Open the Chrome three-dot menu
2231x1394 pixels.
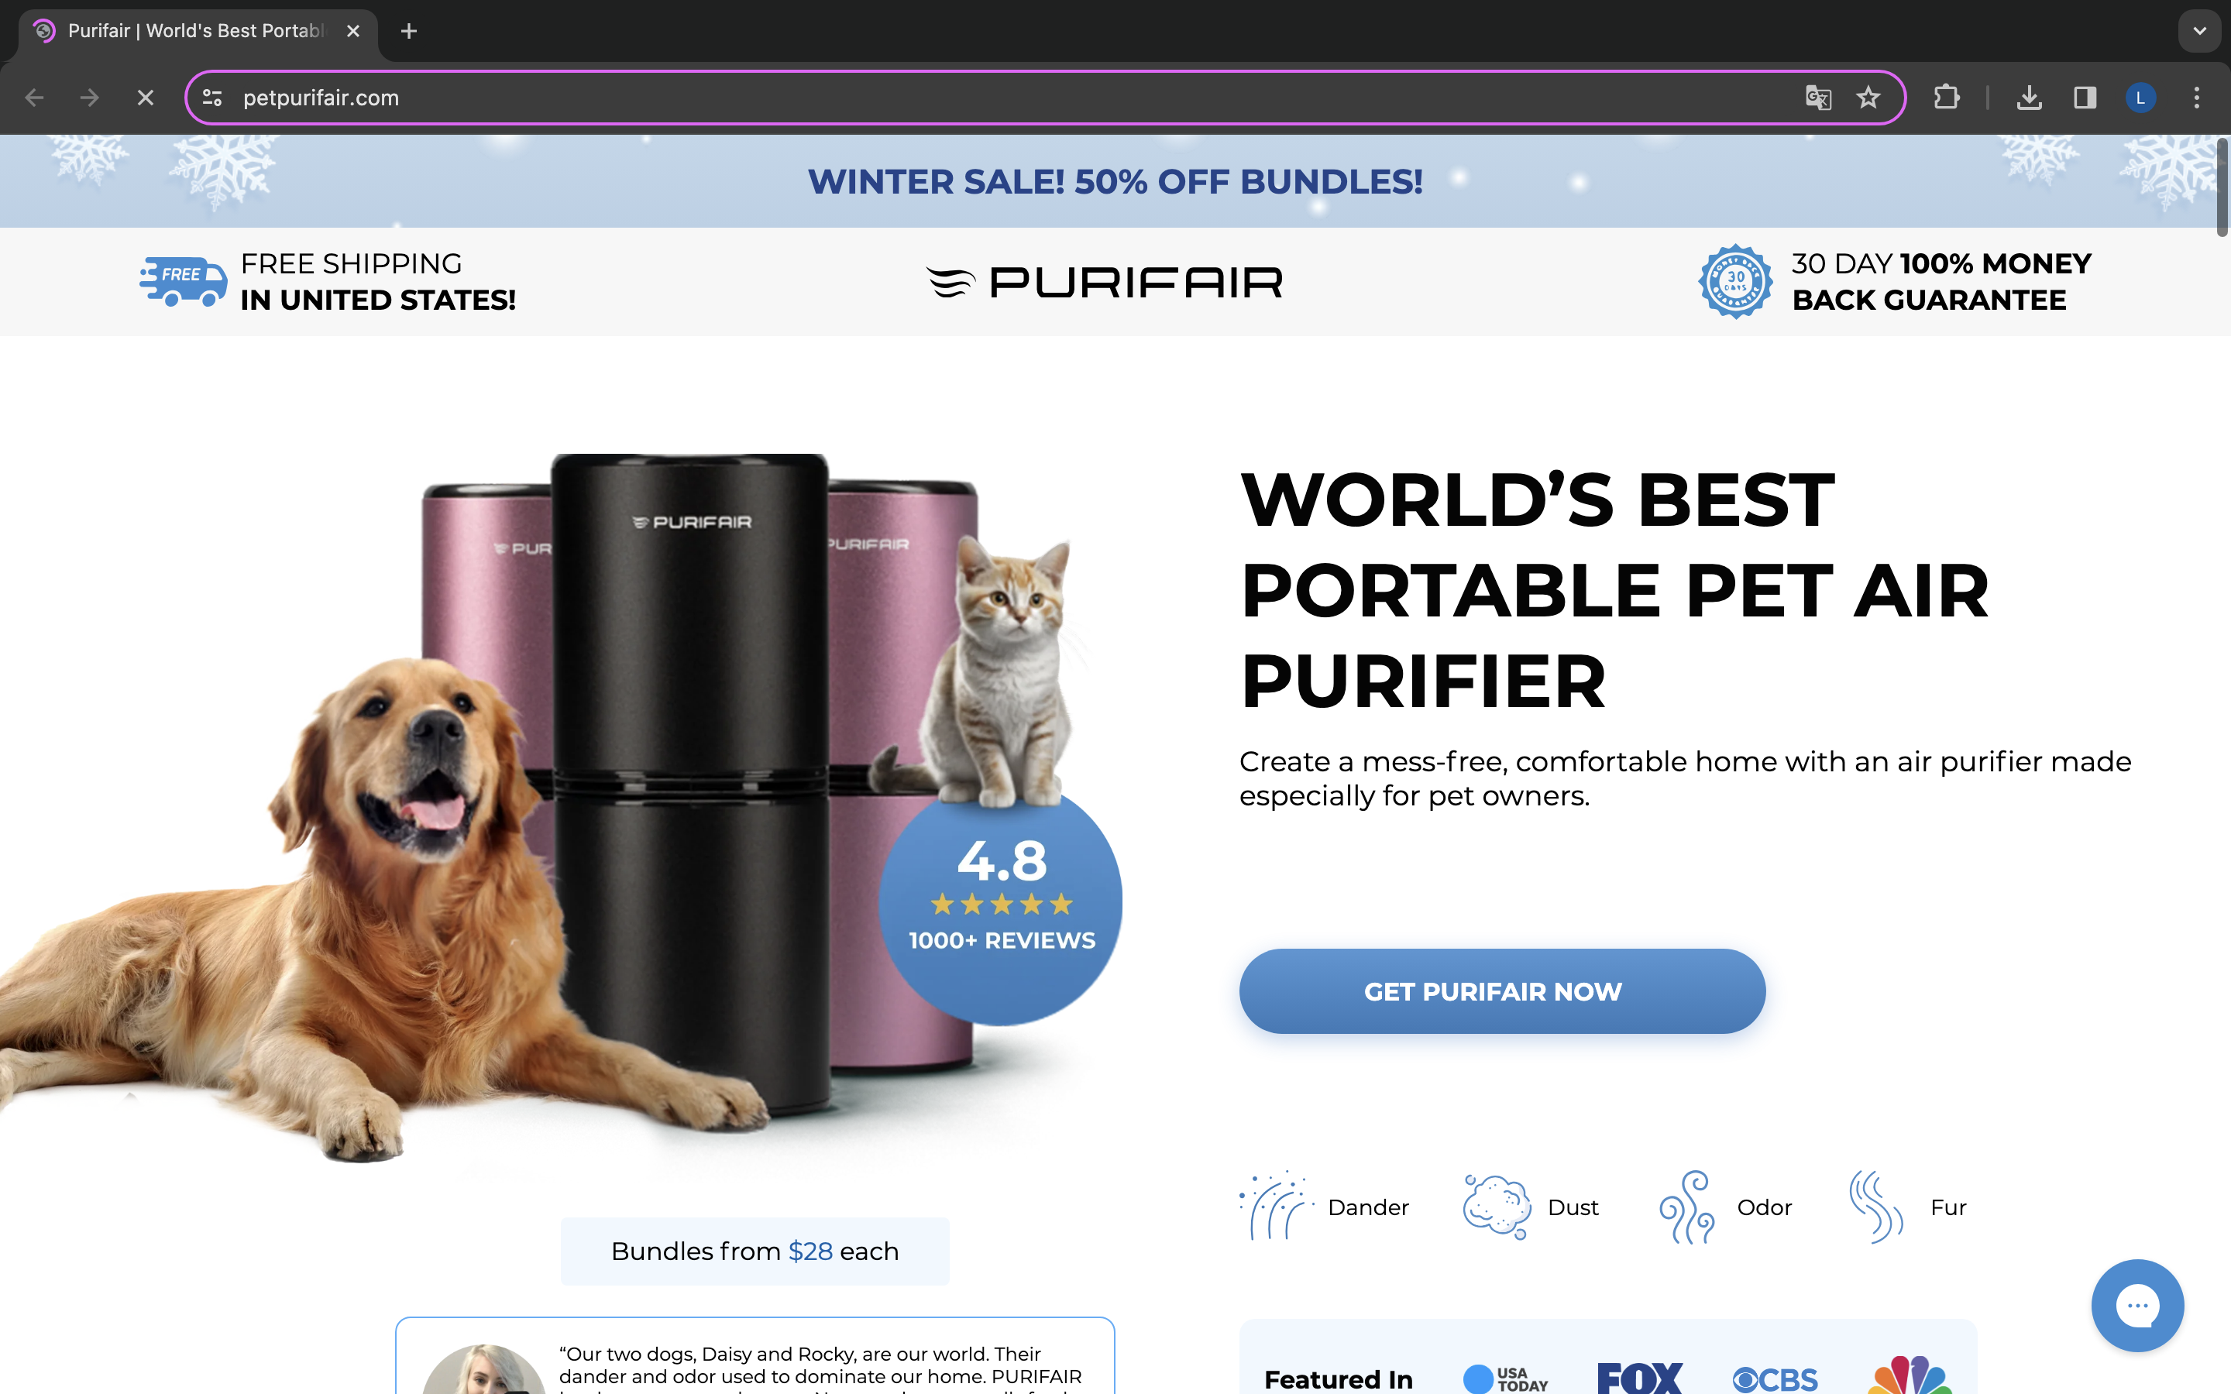pos(2196,98)
